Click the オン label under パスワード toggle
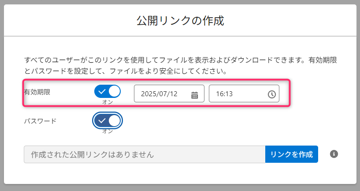The height and width of the screenshot is (191, 360). click(x=108, y=131)
